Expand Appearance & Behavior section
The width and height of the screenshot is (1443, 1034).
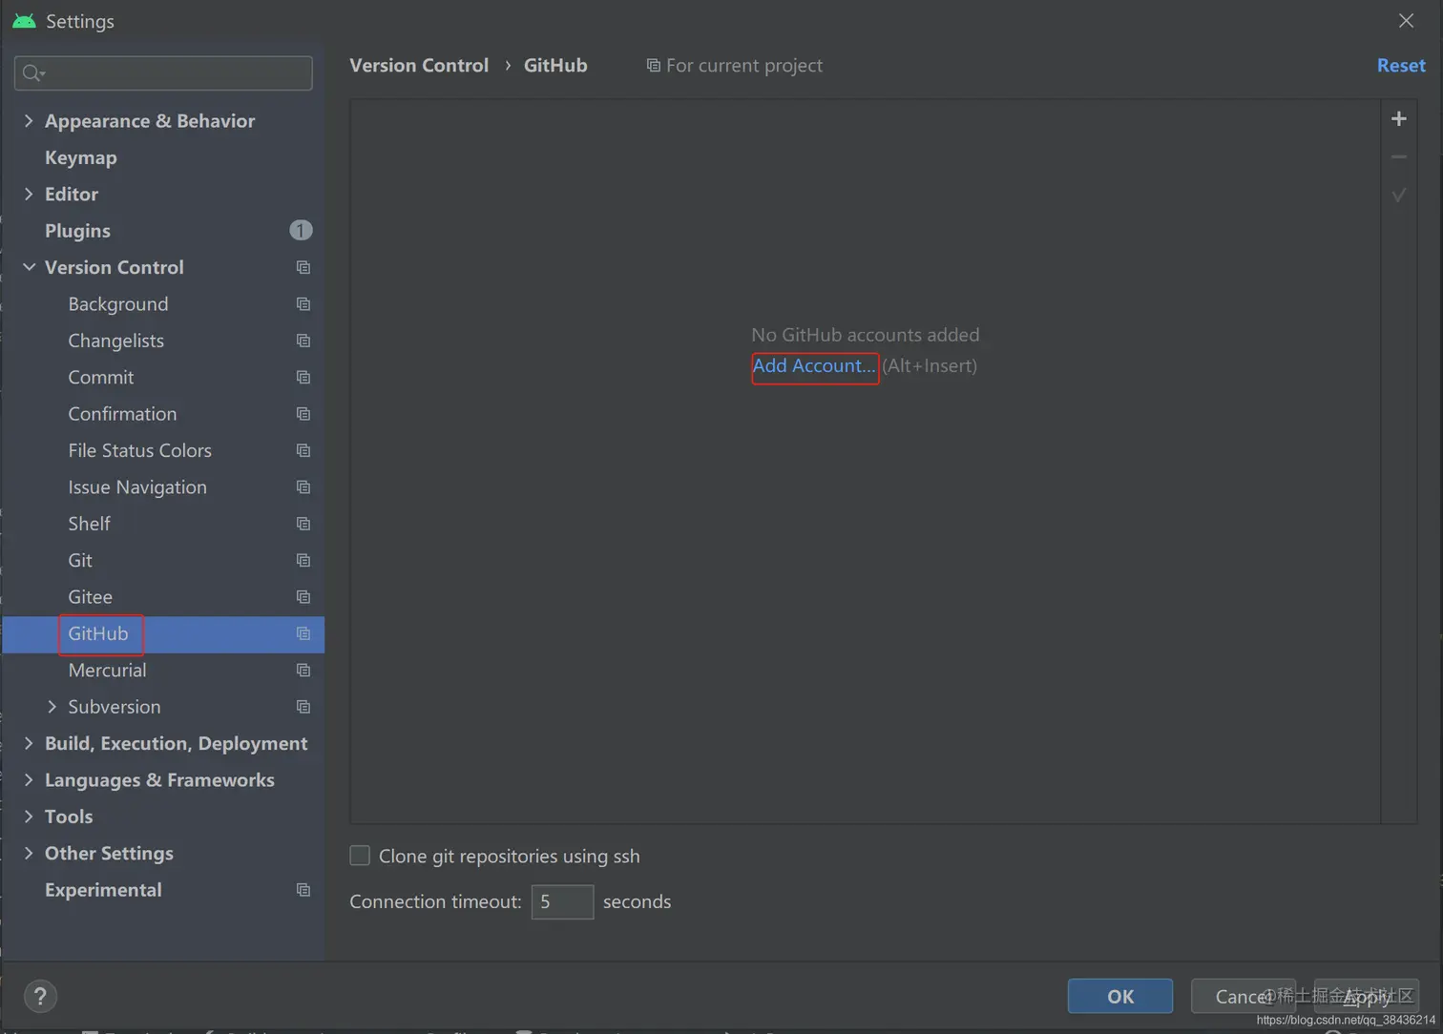[x=29, y=121]
